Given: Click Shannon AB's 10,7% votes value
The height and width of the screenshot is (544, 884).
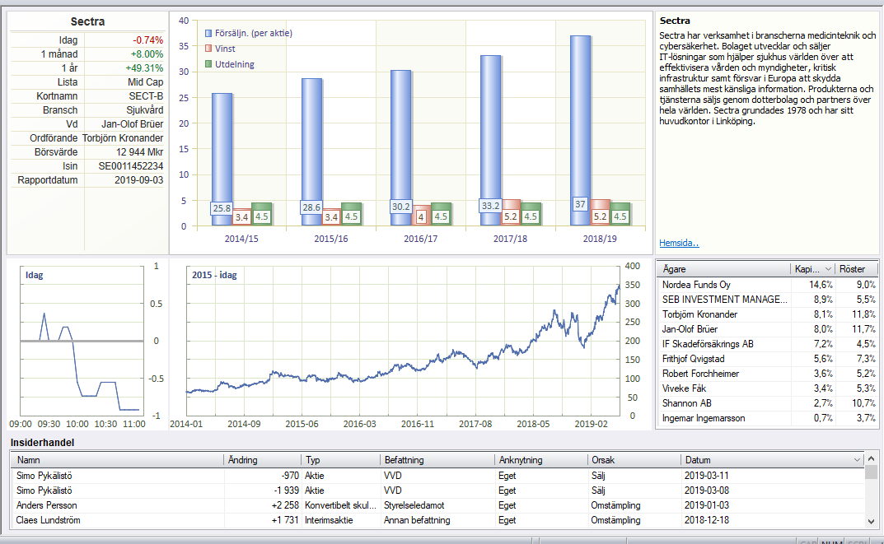Looking at the screenshot, I should (x=863, y=403).
